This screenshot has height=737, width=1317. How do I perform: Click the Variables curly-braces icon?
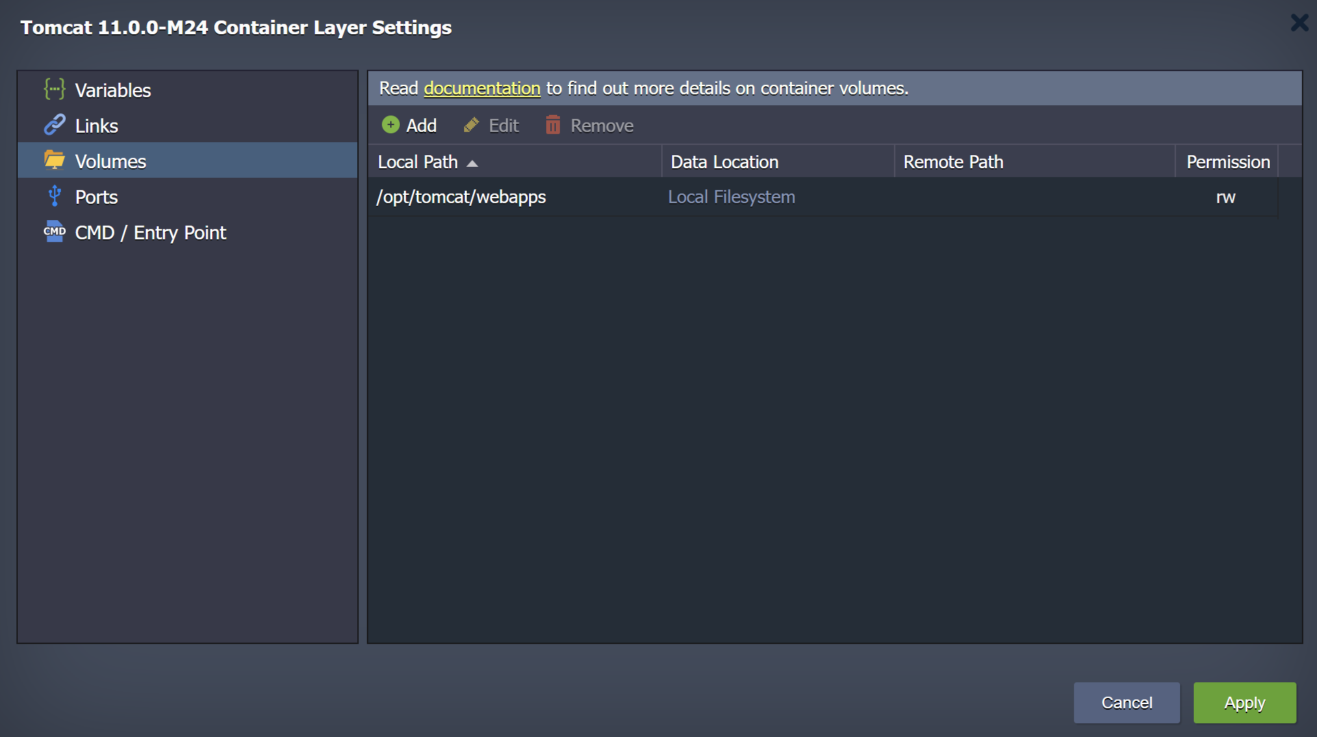click(x=54, y=89)
